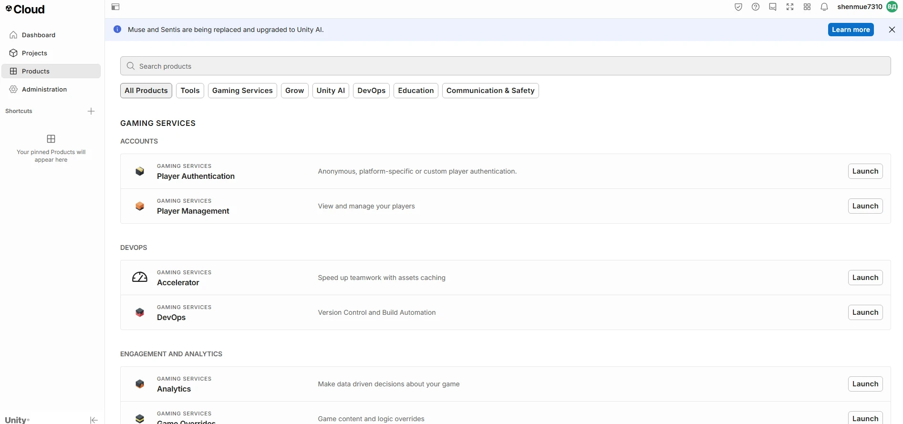Launch Player Authentication

point(865,171)
